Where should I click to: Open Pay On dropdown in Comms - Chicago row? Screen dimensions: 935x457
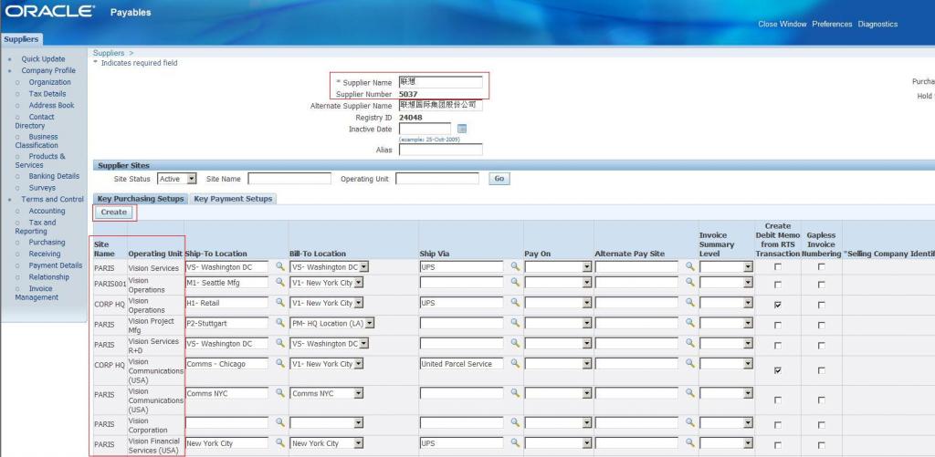[559, 363]
